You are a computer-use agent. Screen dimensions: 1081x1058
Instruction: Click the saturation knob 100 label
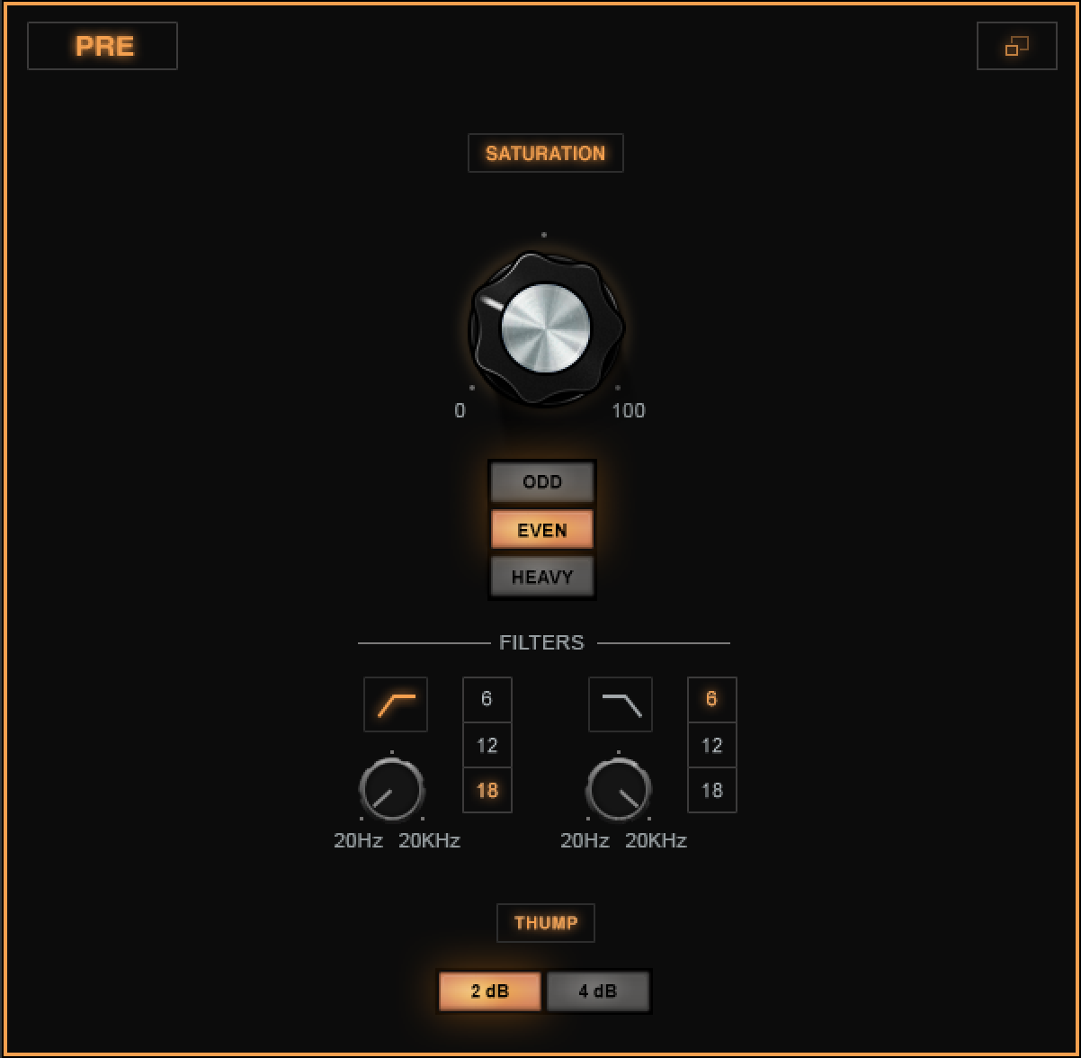point(629,411)
